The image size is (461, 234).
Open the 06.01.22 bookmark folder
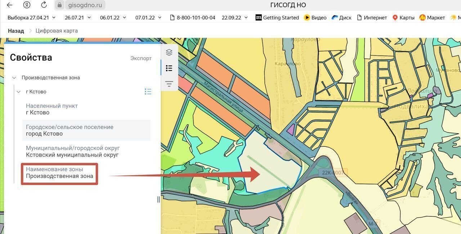pos(113,17)
